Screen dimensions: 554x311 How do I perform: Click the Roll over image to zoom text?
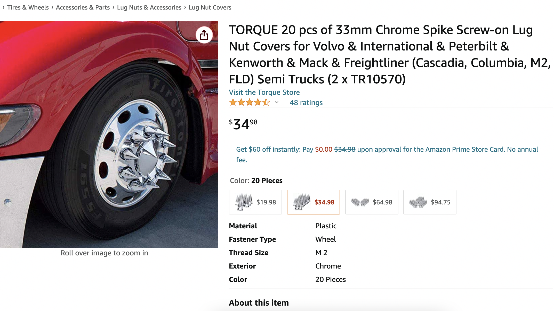(x=104, y=253)
